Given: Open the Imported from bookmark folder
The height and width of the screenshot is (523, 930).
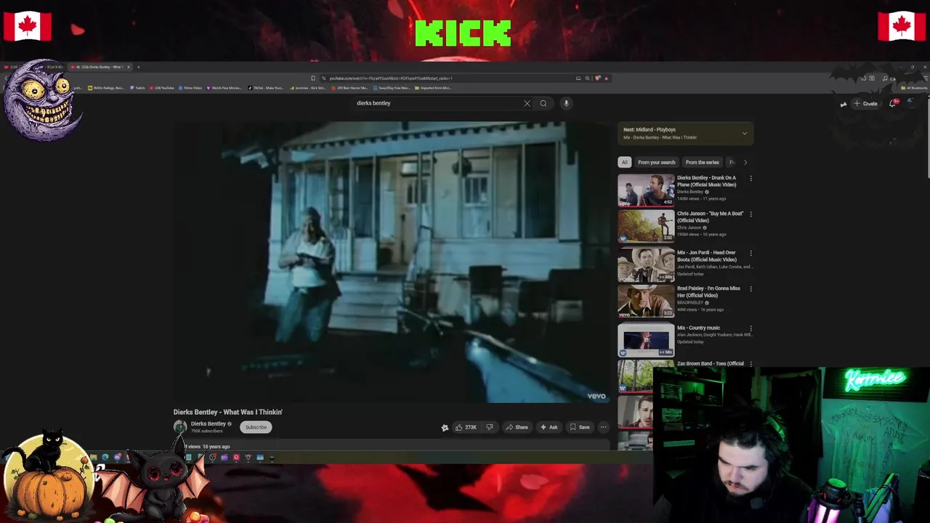Looking at the screenshot, I should pos(433,88).
